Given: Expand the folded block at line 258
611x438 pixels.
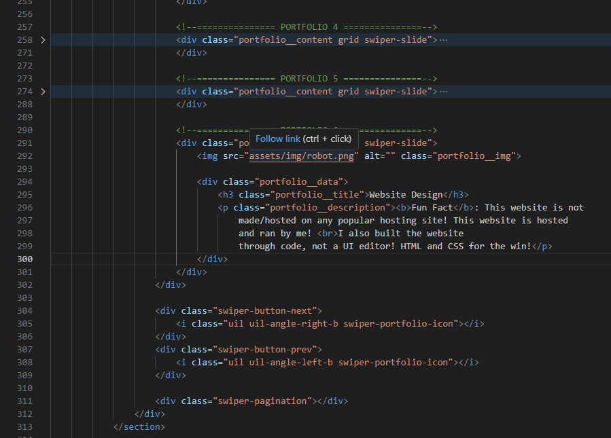Looking at the screenshot, I should [x=43, y=40].
